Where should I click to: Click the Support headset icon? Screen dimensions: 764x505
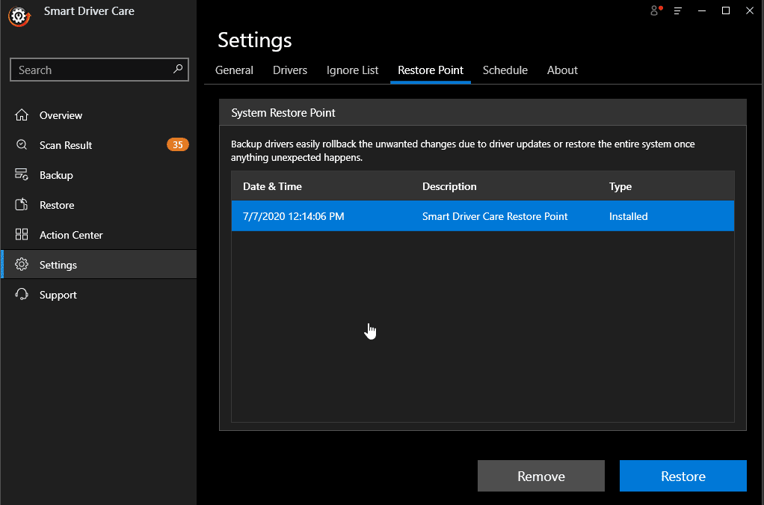coord(22,295)
